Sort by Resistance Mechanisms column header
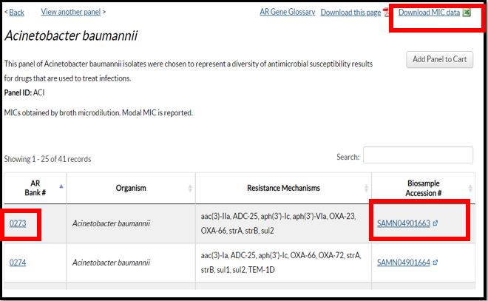488x301 pixels. [283, 188]
